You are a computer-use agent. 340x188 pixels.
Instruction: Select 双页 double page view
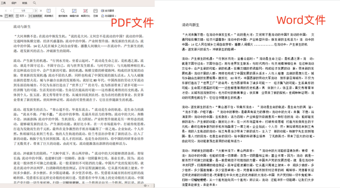pos(20,16)
